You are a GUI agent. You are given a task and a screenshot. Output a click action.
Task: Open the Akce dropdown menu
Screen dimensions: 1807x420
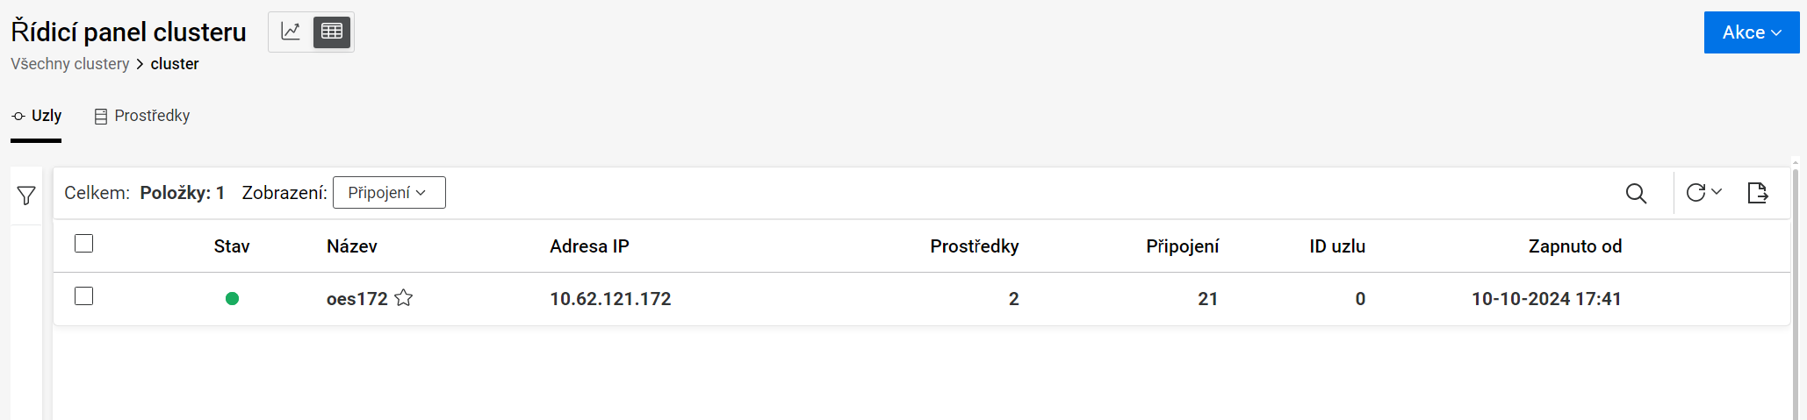(1751, 32)
